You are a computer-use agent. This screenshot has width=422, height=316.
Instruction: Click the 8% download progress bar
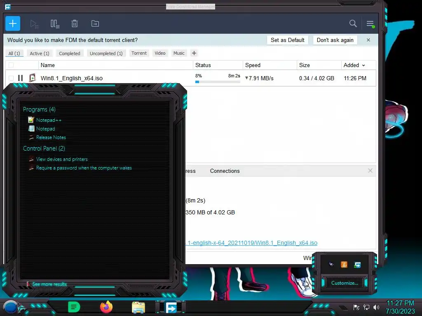click(x=218, y=82)
